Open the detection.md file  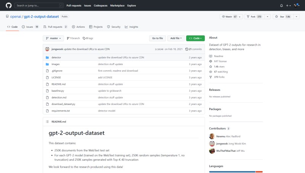[x=59, y=98]
